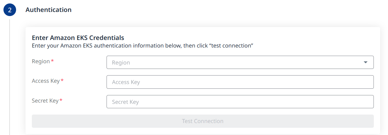388x135 pixels.
Task: Click the red asterisk beside Region
Action: [52, 61]
